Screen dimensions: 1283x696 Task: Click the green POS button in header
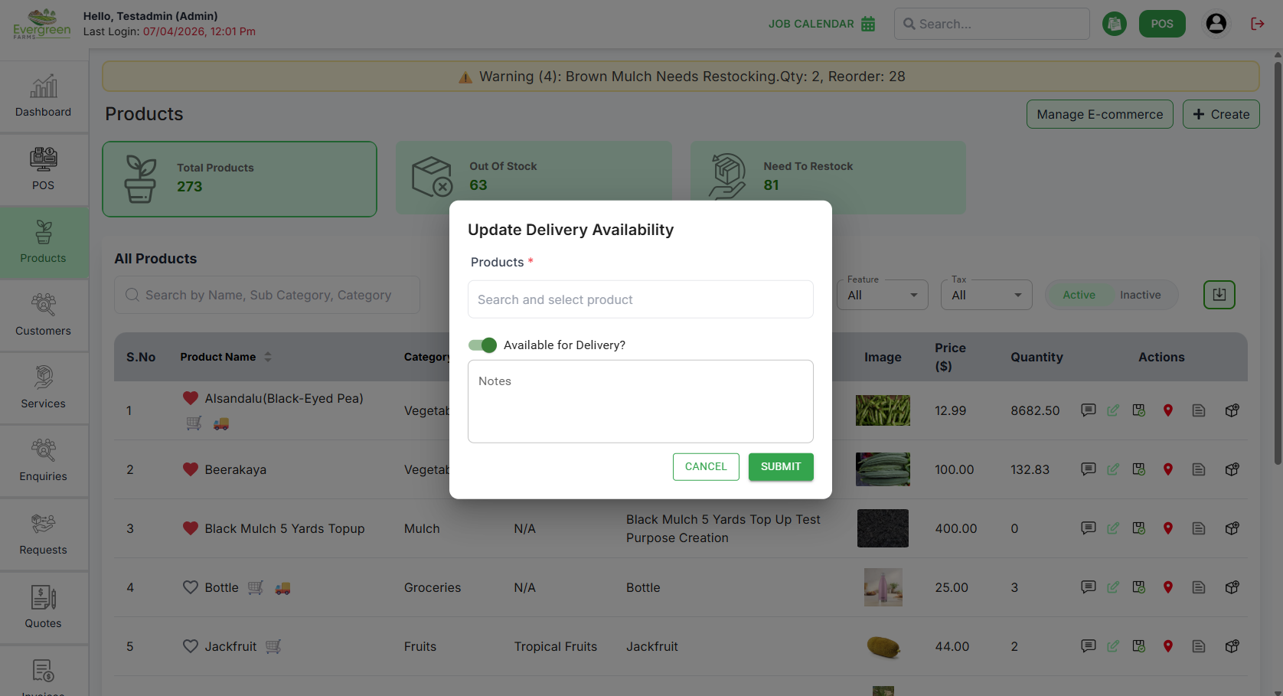(1162, 24)
